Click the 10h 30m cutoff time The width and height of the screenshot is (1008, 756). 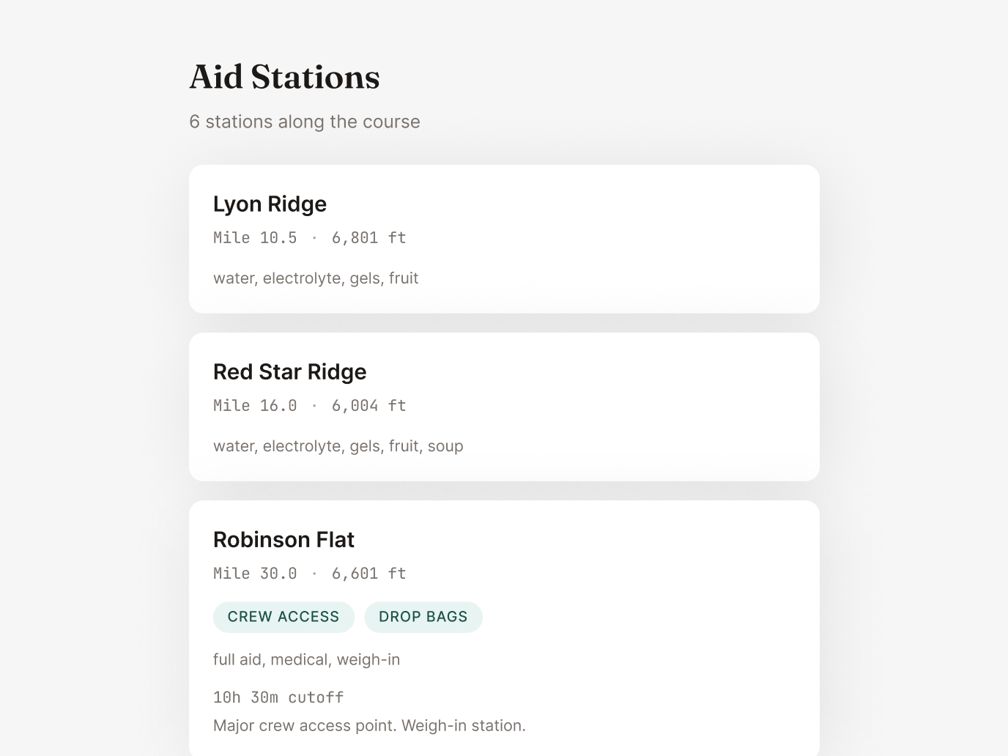click(278, 697)
